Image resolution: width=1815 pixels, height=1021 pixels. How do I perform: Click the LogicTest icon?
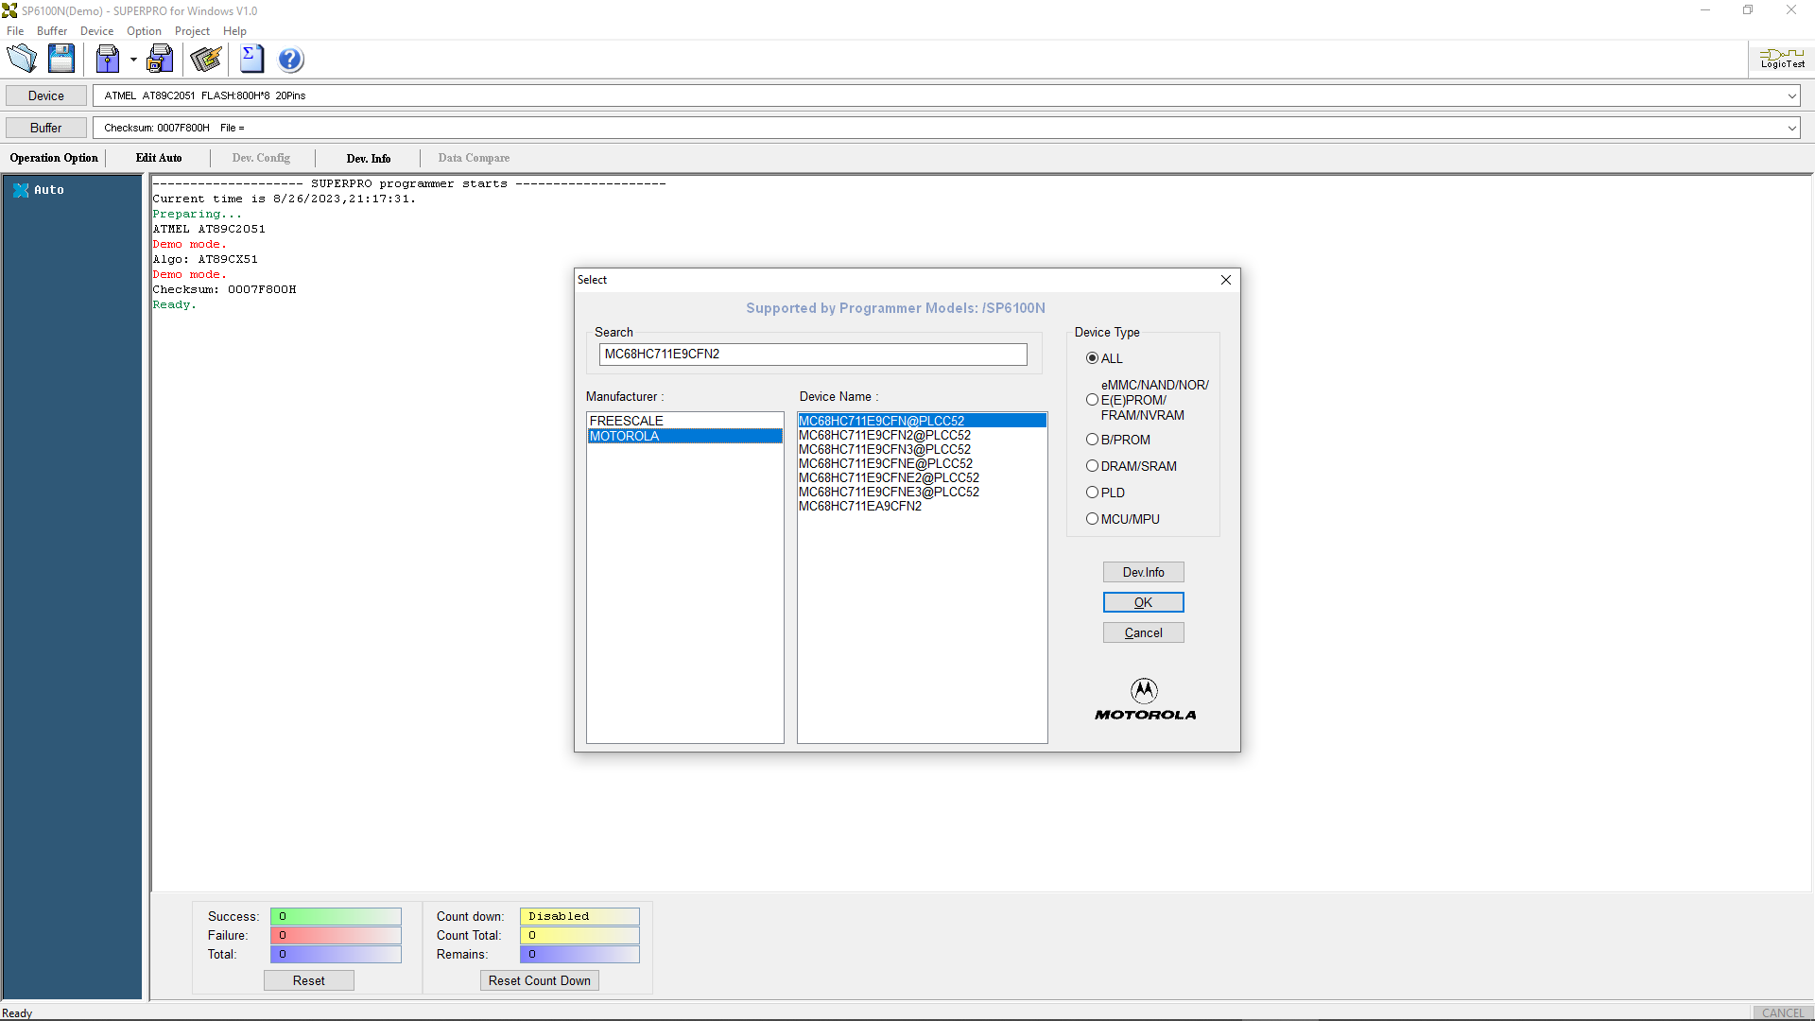[1782, 59]
